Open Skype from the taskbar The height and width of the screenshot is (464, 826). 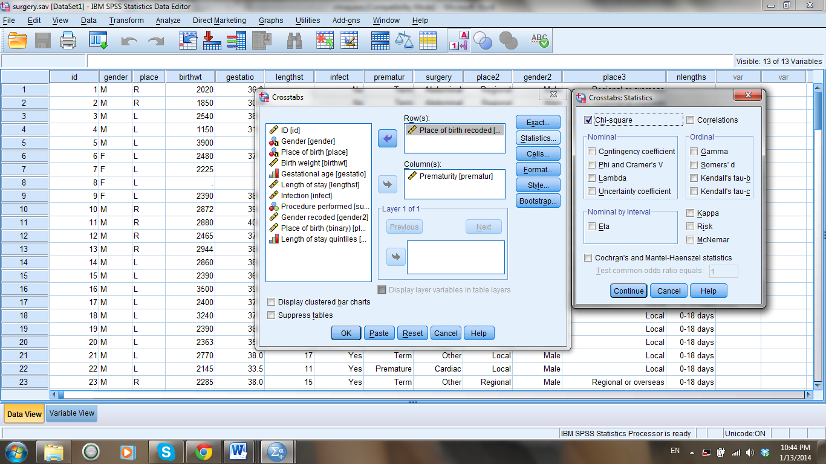[166, 451]
